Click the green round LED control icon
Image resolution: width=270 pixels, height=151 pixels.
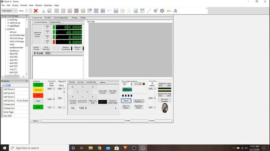pyautogui.click(x=83, y=11)
